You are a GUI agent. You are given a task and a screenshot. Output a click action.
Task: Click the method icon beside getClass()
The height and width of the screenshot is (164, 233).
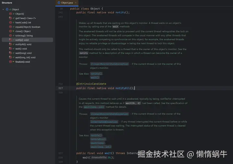pos(10,18)
